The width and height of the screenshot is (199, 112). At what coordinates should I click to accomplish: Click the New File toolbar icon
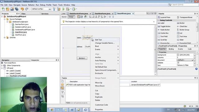pyautogui.click(x=3, y=9)
